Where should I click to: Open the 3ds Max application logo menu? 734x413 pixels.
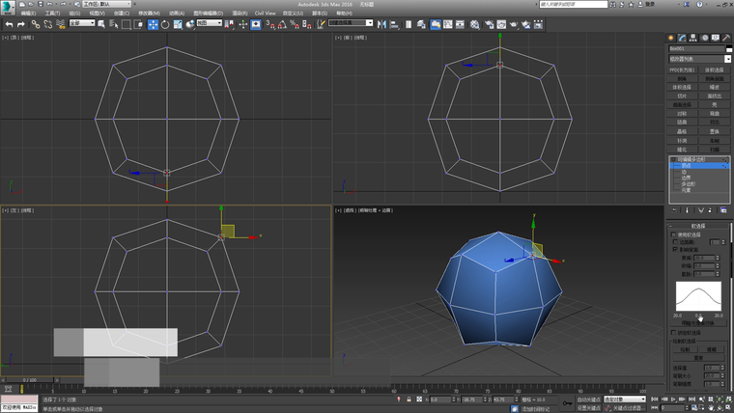(x=8, y=5)
